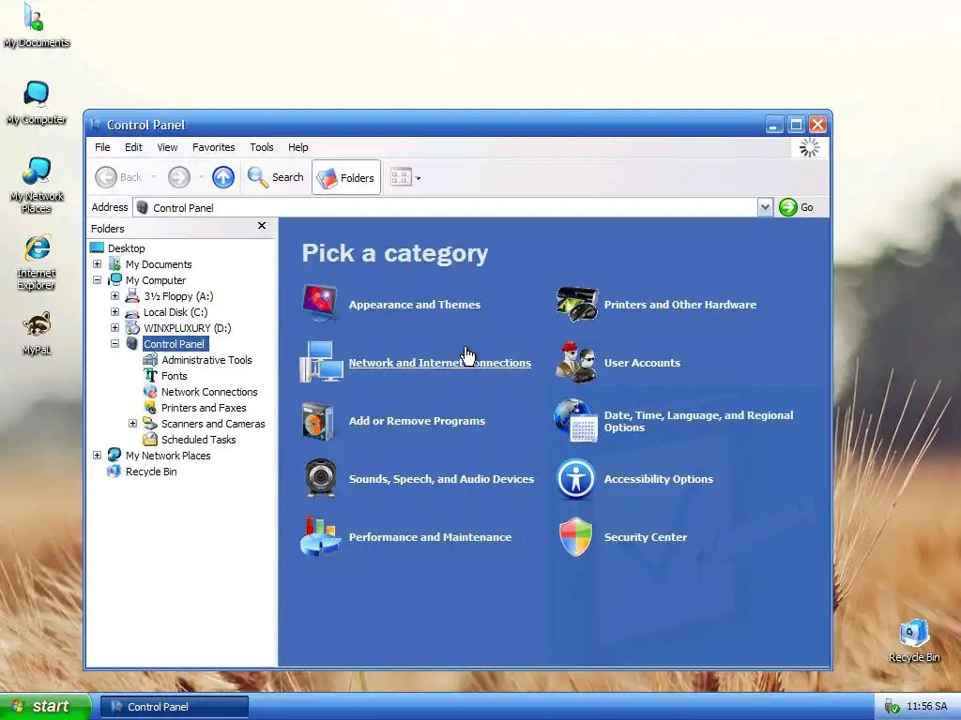Click Sounds, Speech, and Audio Devices link
Image resolution: width=961 pixels, height=720 pixels.
pyautogui.click(x=441, y=479)
